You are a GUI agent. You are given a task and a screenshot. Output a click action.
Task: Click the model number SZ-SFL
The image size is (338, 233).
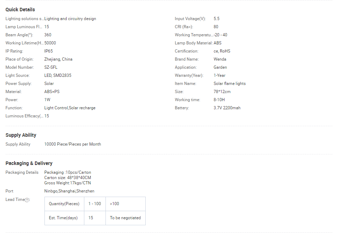click(51, 67)
